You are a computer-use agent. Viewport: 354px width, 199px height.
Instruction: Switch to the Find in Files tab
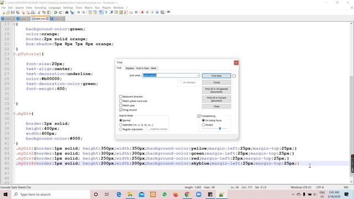[143, 68]
